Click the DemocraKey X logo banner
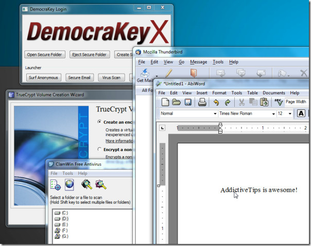The width and height of the screenshot is (311, 246). tap(98, 33)
